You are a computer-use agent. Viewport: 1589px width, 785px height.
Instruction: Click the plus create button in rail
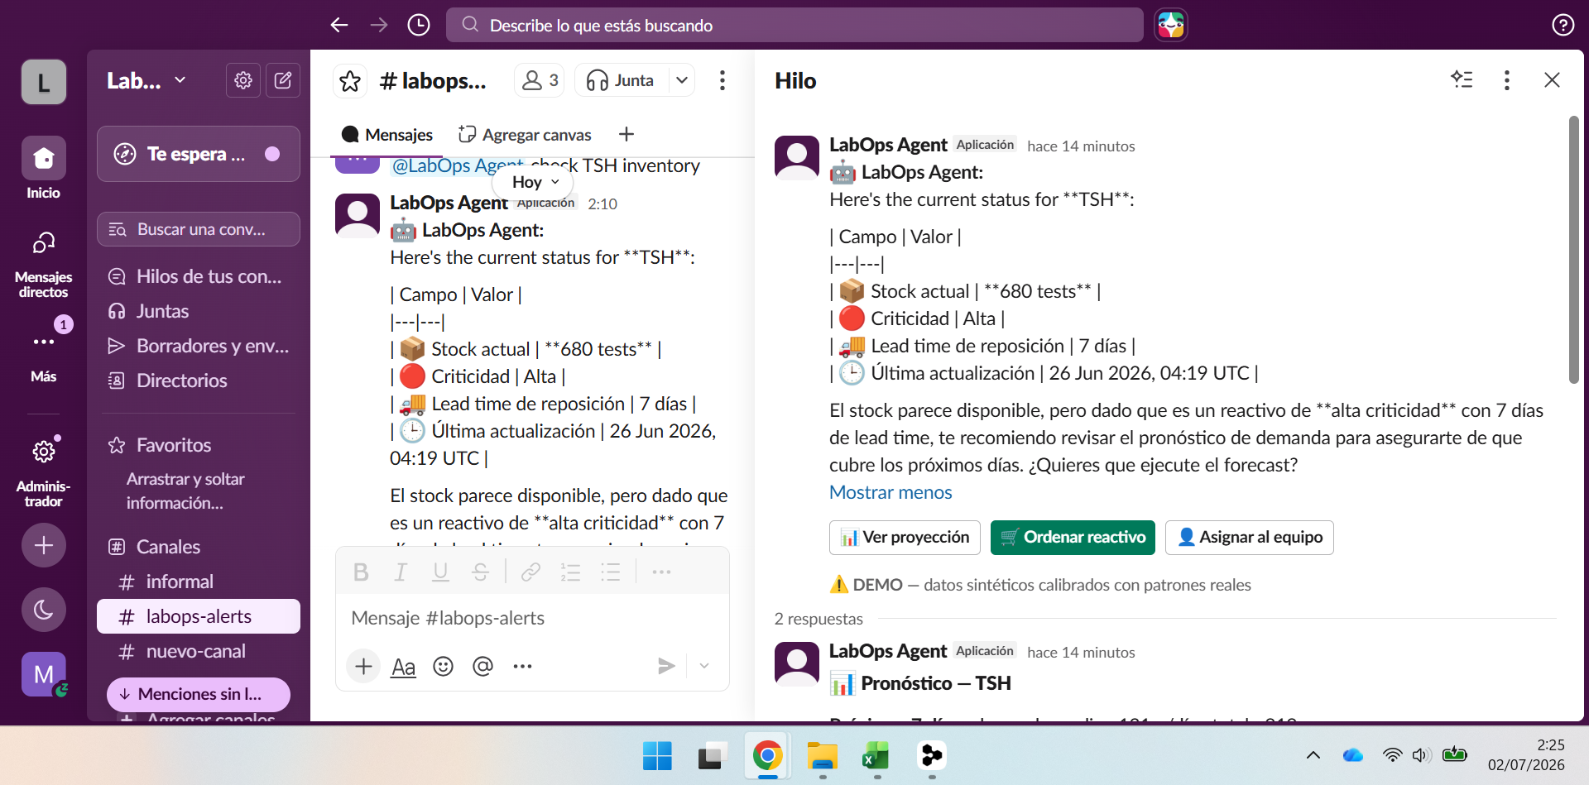[44, 545]
